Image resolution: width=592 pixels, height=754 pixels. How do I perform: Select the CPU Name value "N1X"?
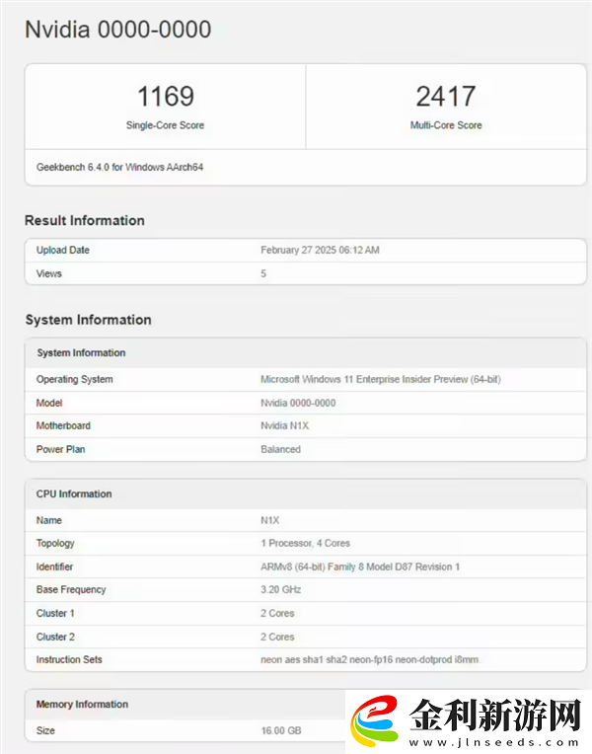(x=269, y=520)
